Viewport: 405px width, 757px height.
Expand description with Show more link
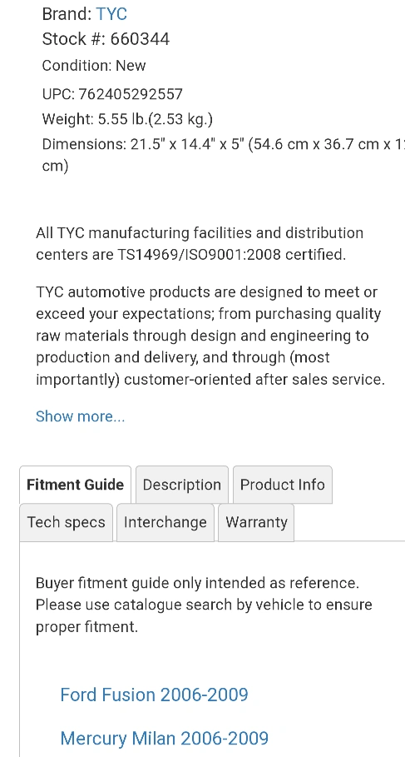pos(80,416)
